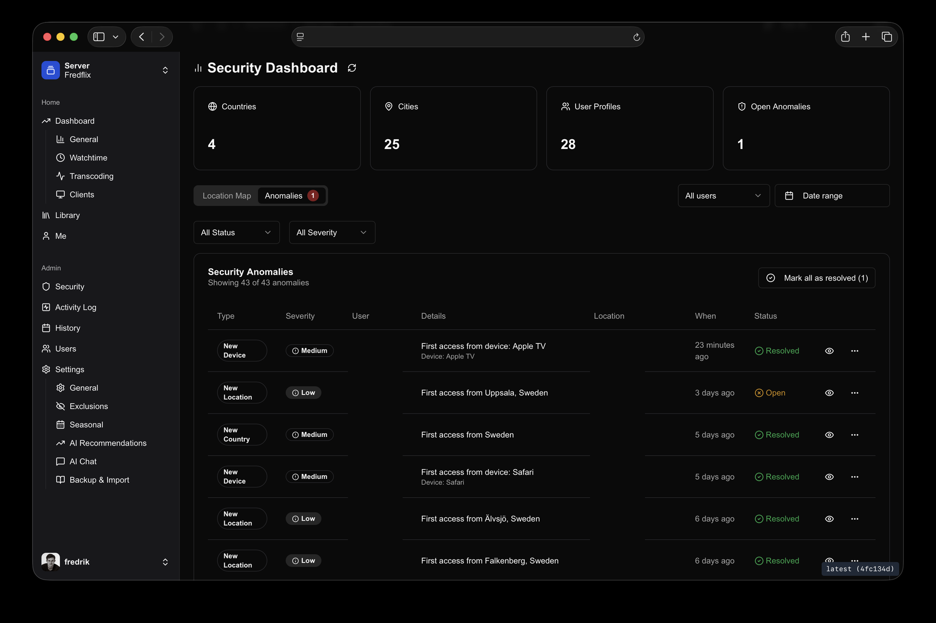This screenshot has height=623, width=936.
Task: View the Älvsjö, Sweden anomaly via eye icon
Action: click(x=829, y=519)
